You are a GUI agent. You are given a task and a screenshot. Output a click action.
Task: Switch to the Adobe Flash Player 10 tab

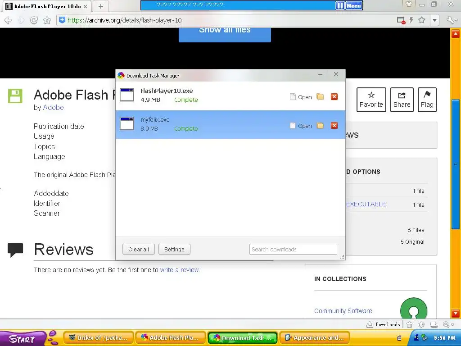click(x=47, y=6)
